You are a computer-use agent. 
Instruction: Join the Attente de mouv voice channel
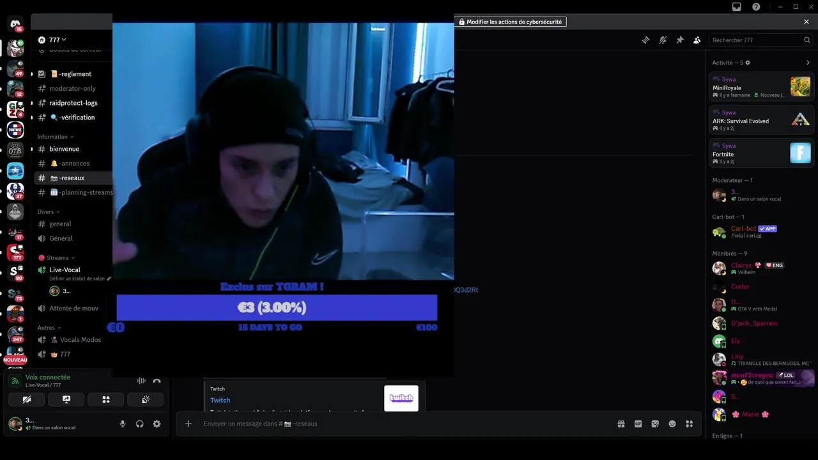72,308
